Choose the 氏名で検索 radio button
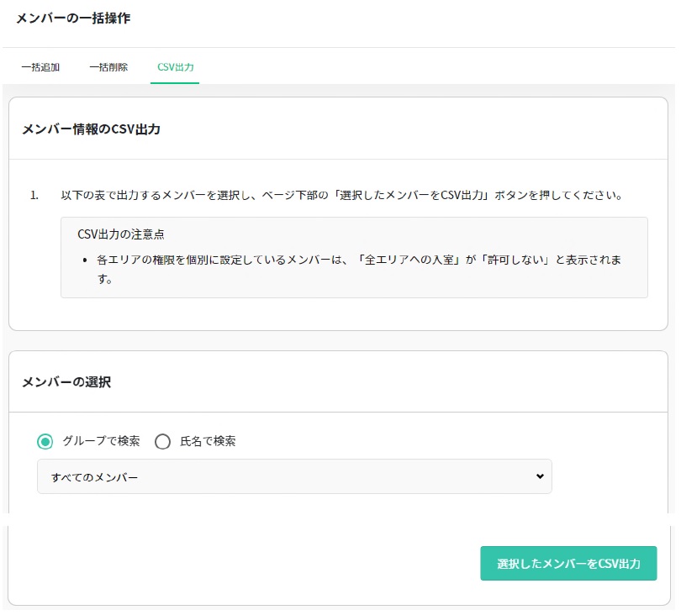Viewport: 681px width, 615px height. 163,442
